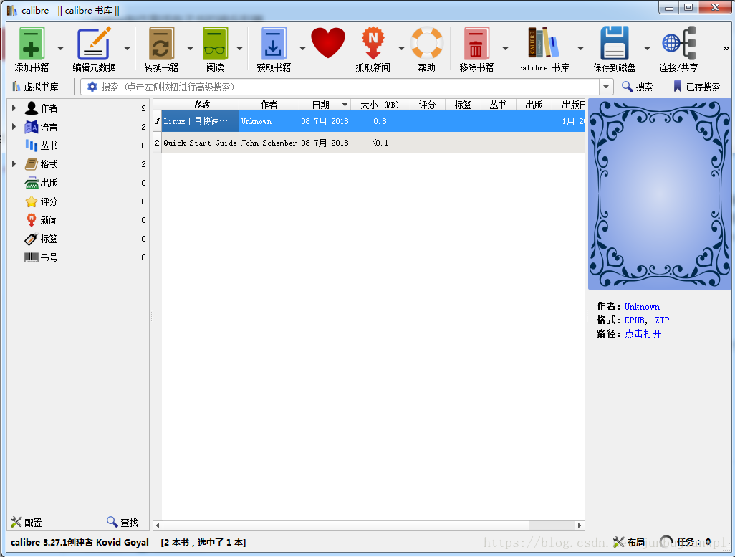Image resolution: width=735 pixels, height=557 pixels.
Task: Click the horizontal scrollbar left arrow
Action: 158,525
